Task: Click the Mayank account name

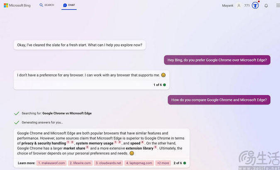Action: click(228, 6)
